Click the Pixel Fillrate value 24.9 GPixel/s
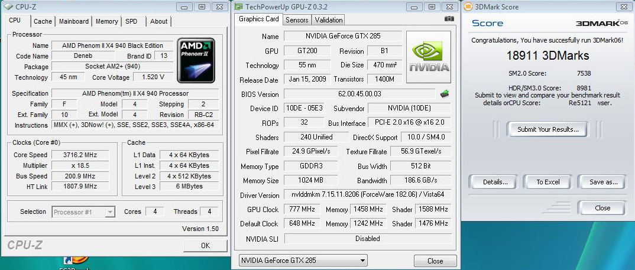Screen dimensions: 635x270 (x=311, y=152)
